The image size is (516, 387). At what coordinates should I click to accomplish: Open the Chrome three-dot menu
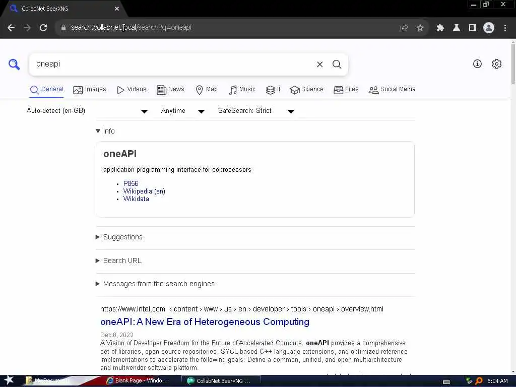coord(505,28)
